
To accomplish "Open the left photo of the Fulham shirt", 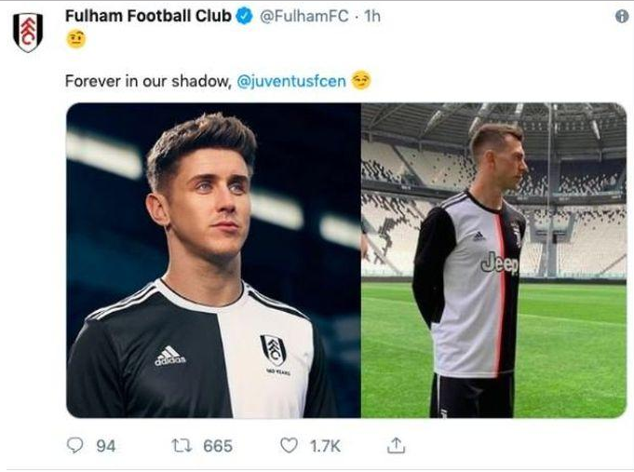I will click(212, 260).
